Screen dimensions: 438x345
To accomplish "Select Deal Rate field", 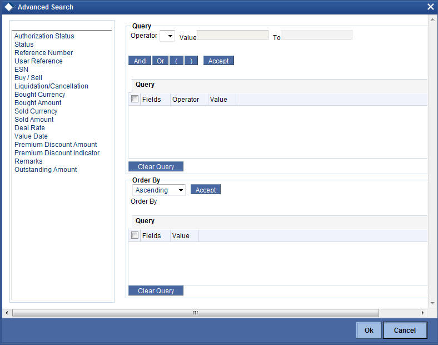I will coord(29,128).
